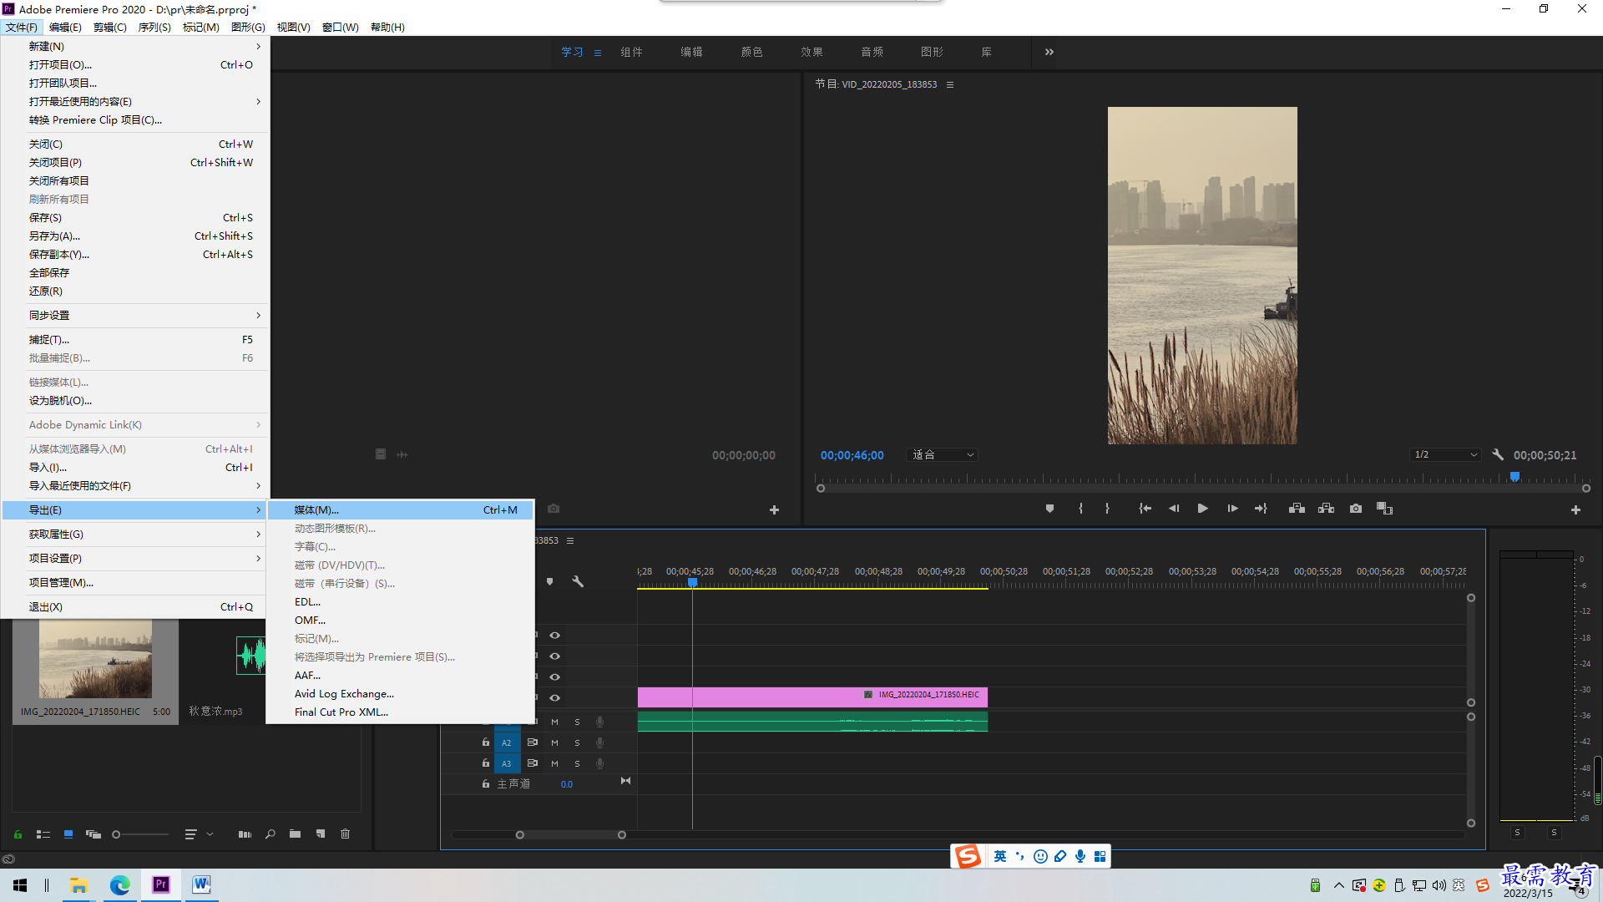Click 保存(S) in File menu

135,218
